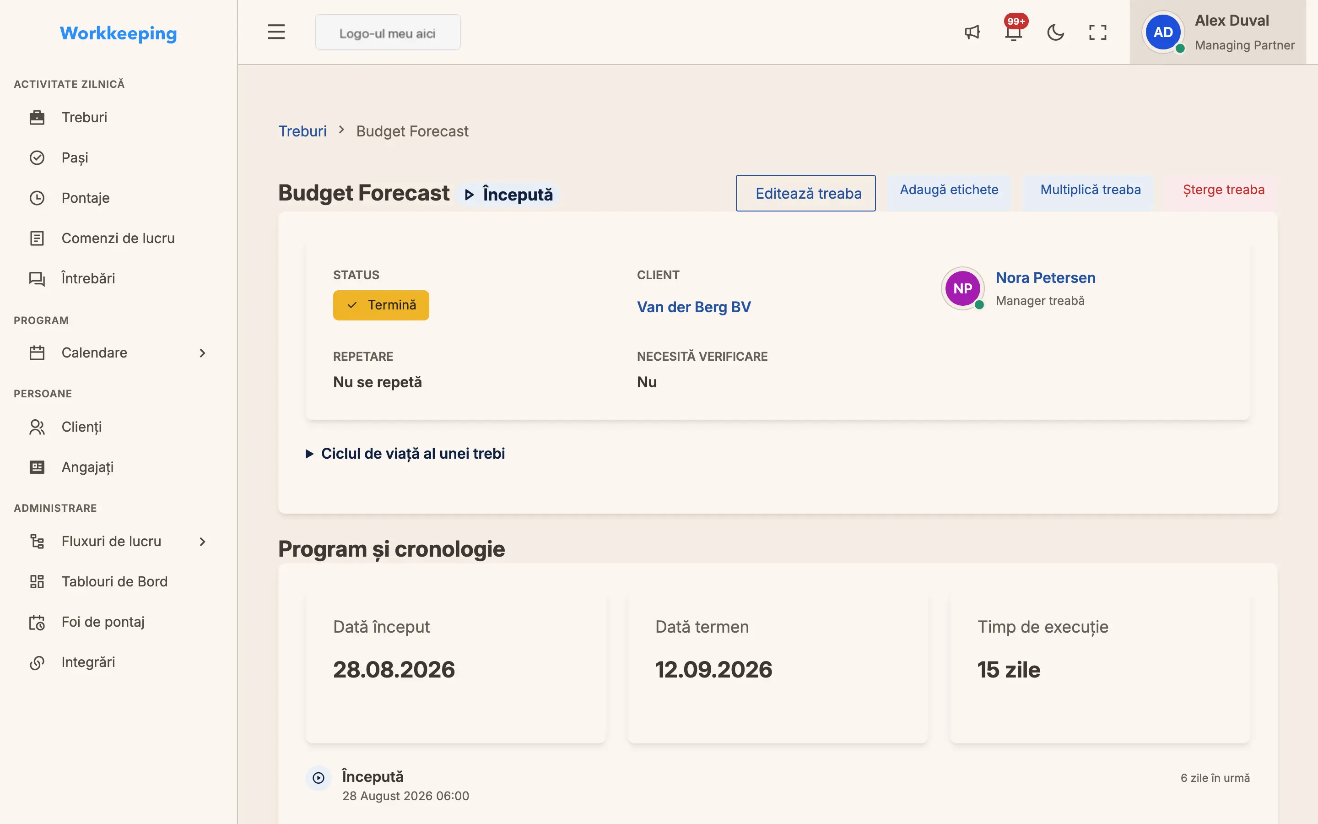The width and height of the screenshot is (1318, 824).
Task: Click the Fluxuri de lucru tree icon
Action: click(x=37, y=541)
